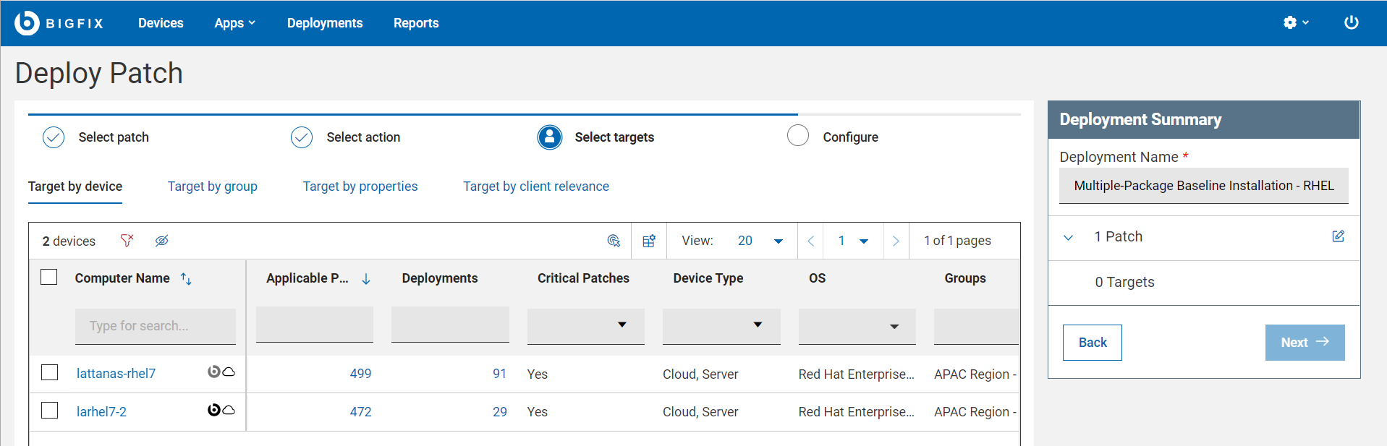Click the power logout icon
Image resolution: width=1387 pixels, height=446 pixels.
1351,23
